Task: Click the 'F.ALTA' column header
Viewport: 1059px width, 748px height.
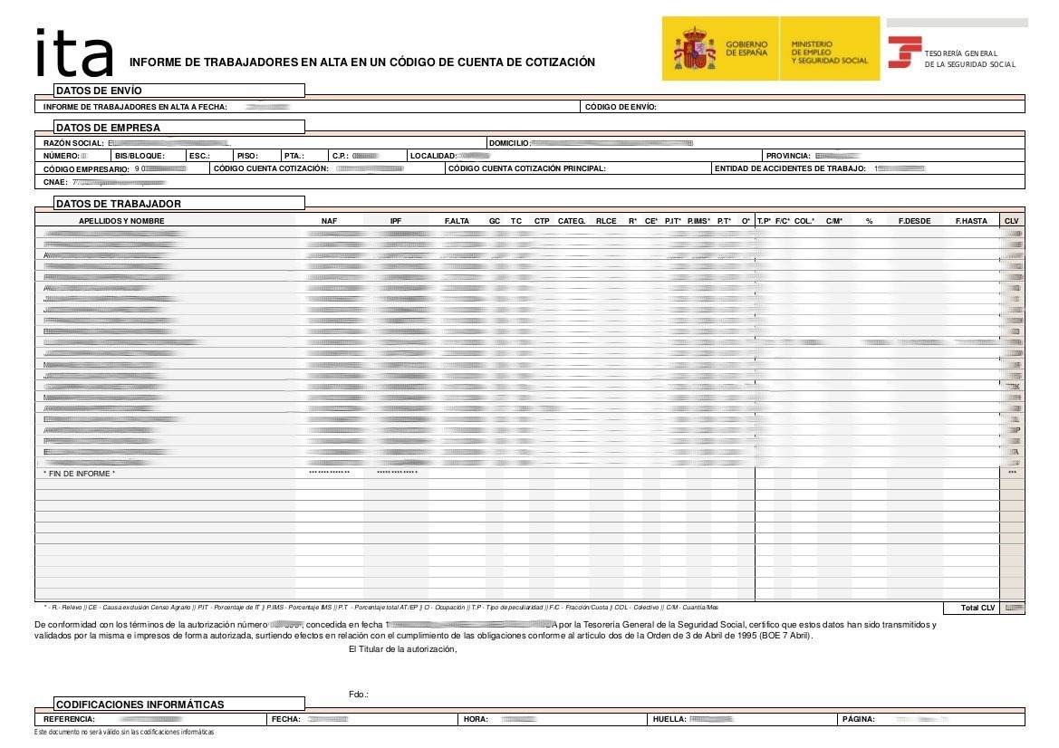Action: [457, 221]
